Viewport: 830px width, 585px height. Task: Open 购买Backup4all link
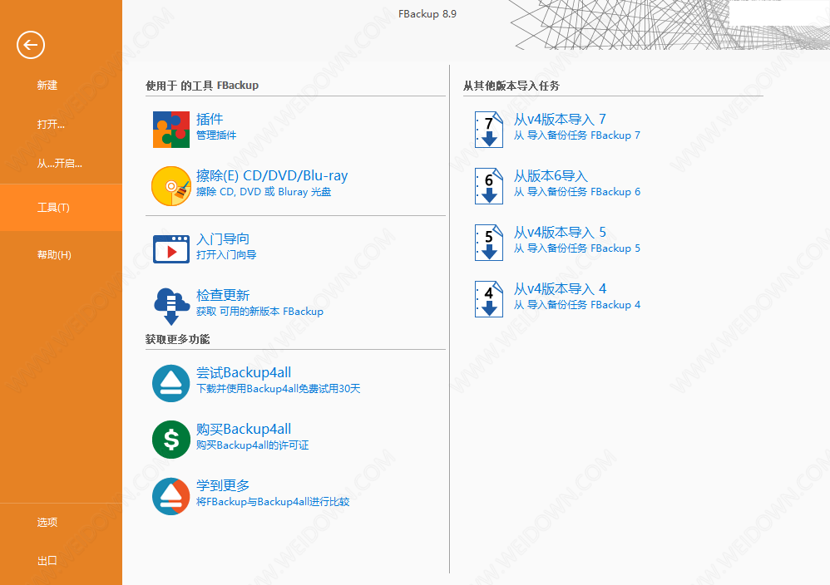244,429
